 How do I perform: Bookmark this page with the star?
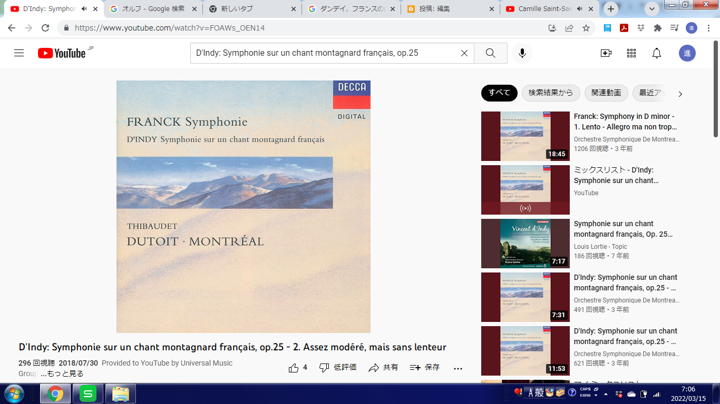586,28
